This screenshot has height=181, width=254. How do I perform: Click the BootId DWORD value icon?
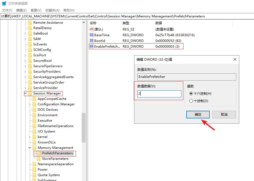(91, 41)
